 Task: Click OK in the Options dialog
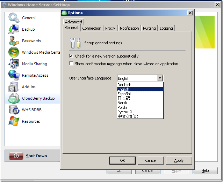pyautogui.click(x=122, y=160)
